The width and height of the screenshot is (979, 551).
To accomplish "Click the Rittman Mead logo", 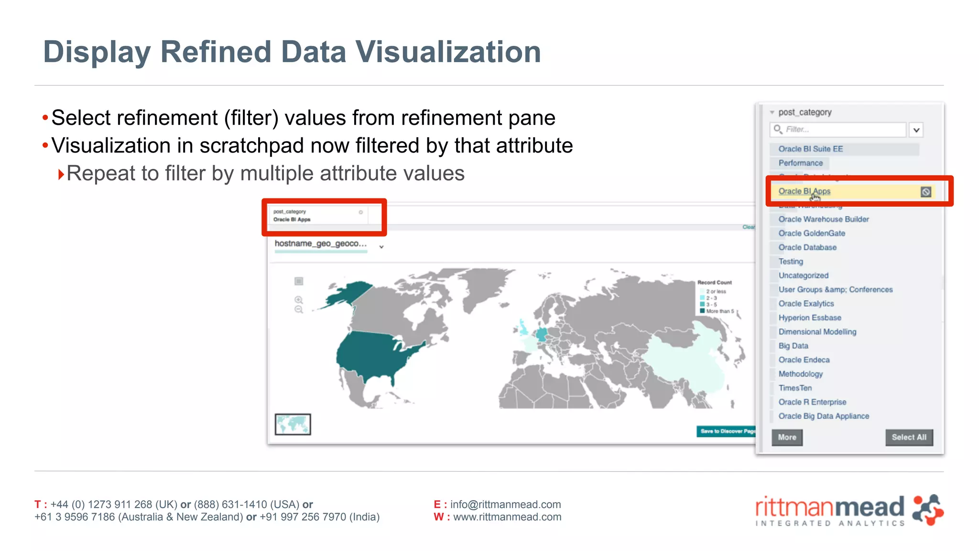I will tap(848, 511).
